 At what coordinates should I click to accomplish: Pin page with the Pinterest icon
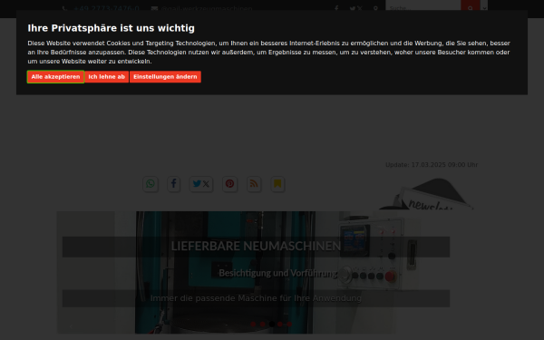229,184
